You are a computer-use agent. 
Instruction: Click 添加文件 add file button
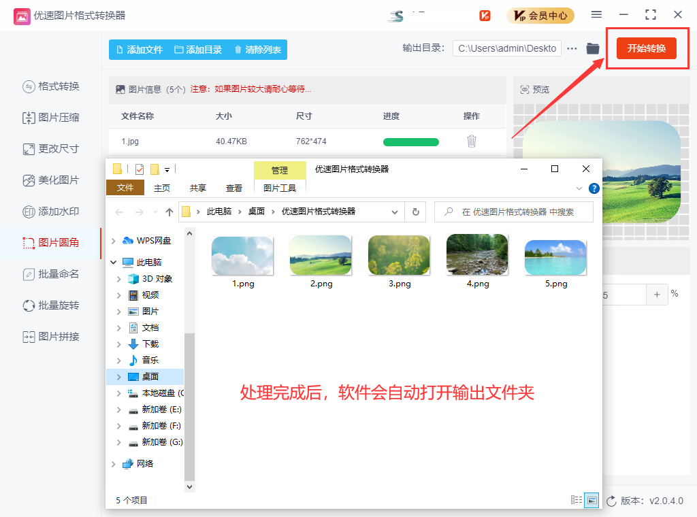click(x=139, y=50)
